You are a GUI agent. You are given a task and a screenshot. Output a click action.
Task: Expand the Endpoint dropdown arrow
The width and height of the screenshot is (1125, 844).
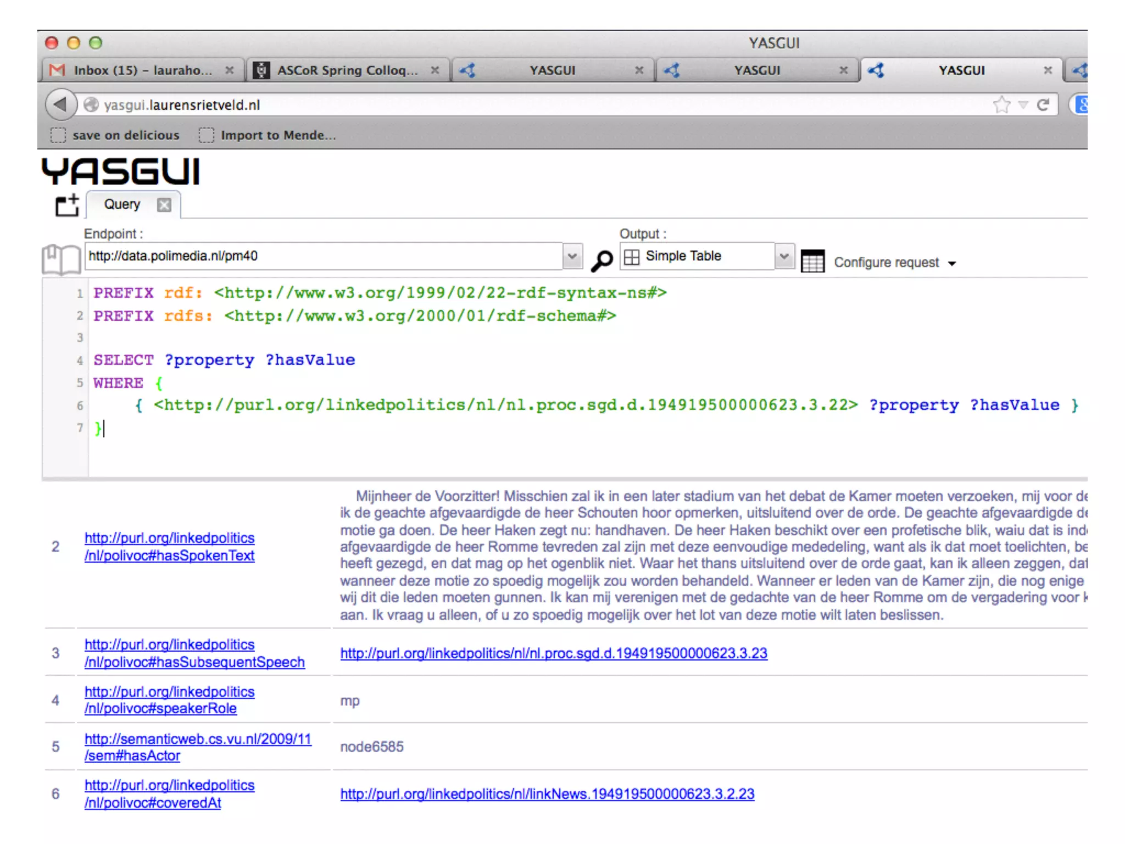click(572, 256)
